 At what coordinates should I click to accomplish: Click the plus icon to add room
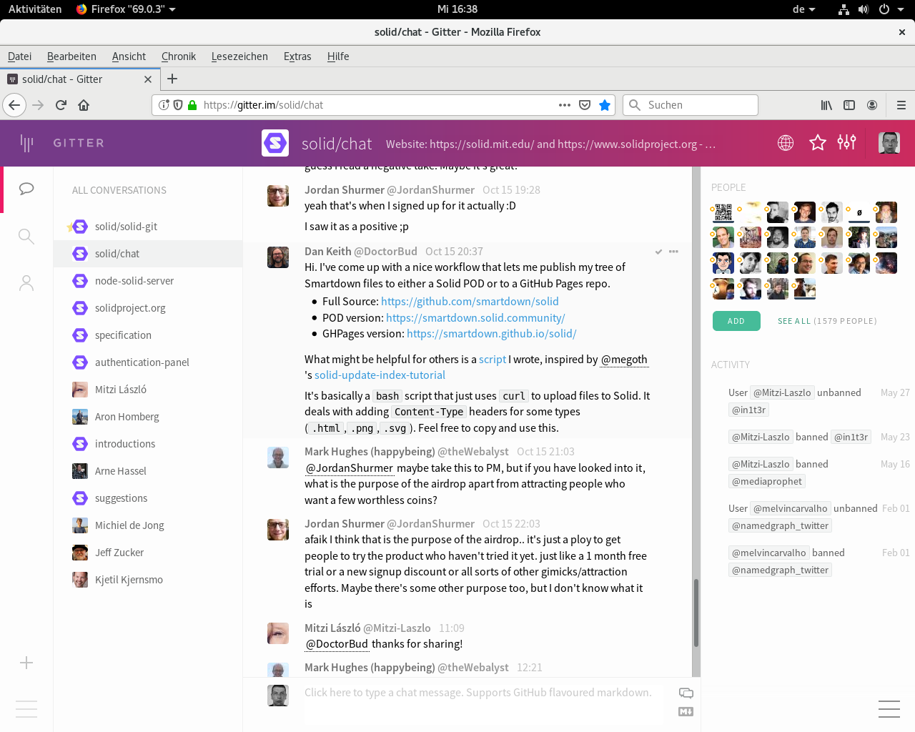(x=26, y=663)
